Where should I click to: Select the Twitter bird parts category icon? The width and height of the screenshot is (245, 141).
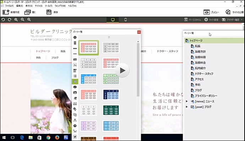pos(75,137)
